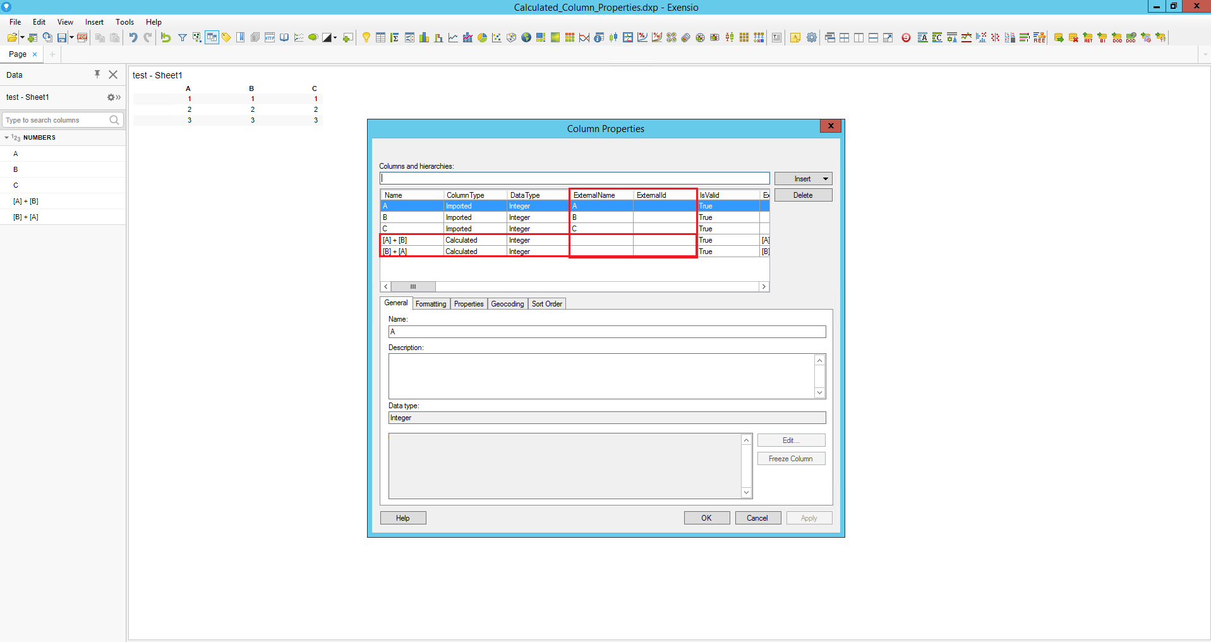This screenshot has height=642, width=1211.
Task: Insert a Bar Chart from the toolbar
Action: 424,38
